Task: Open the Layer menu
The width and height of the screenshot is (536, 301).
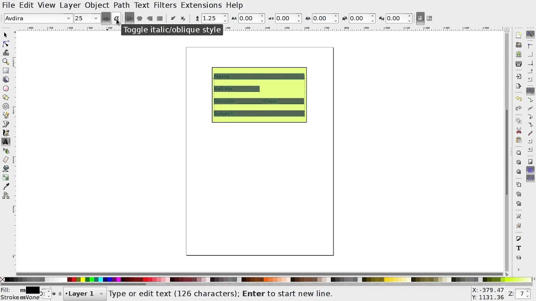Action: click(x=70, y=5)
